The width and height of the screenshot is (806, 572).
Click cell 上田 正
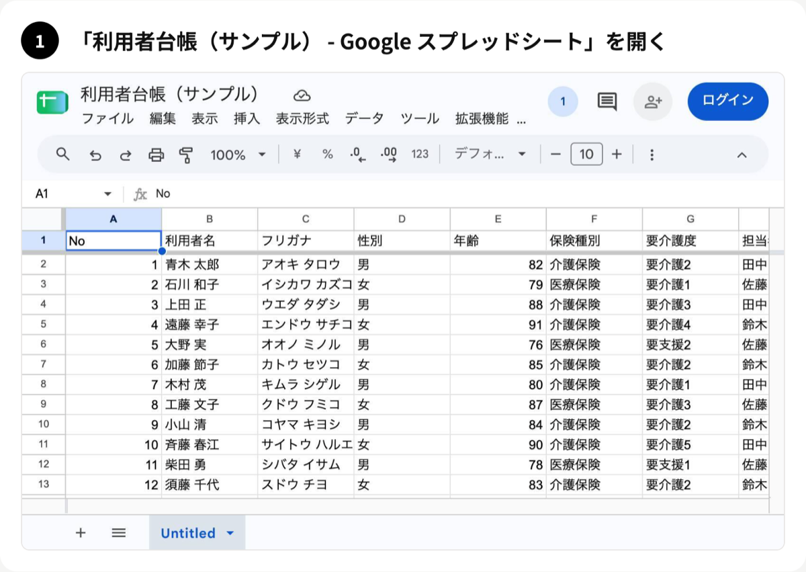[x=210, y=304]
